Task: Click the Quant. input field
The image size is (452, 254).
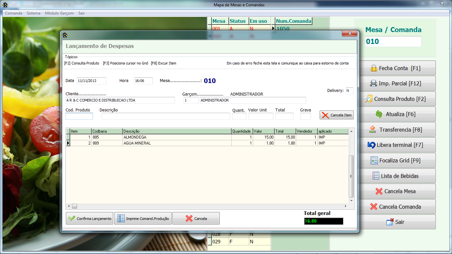Action: [239, 116]
